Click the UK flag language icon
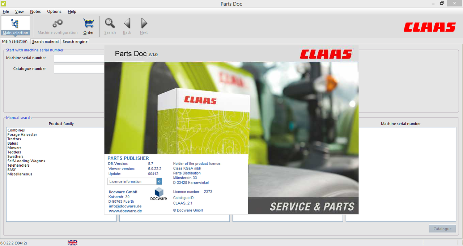The height and width of the screenshot is (246, 463). coord(73,243)
